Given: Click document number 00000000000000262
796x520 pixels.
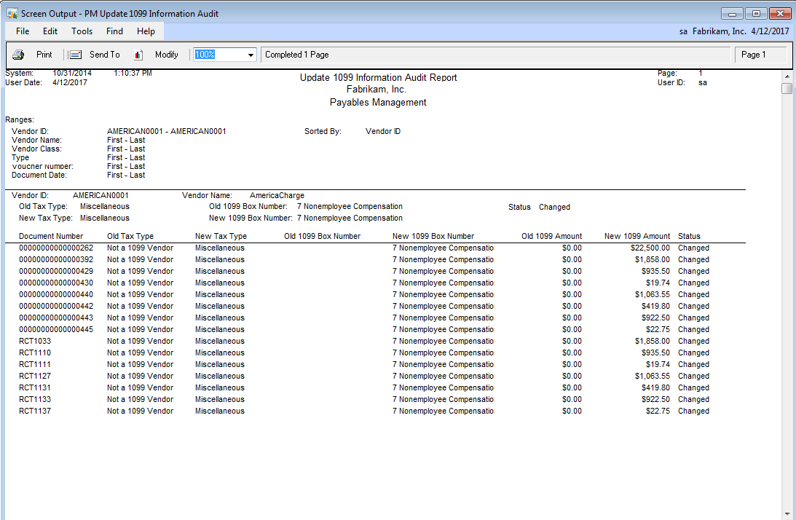Looking at the screenshot, I should (x=56, y=248).
